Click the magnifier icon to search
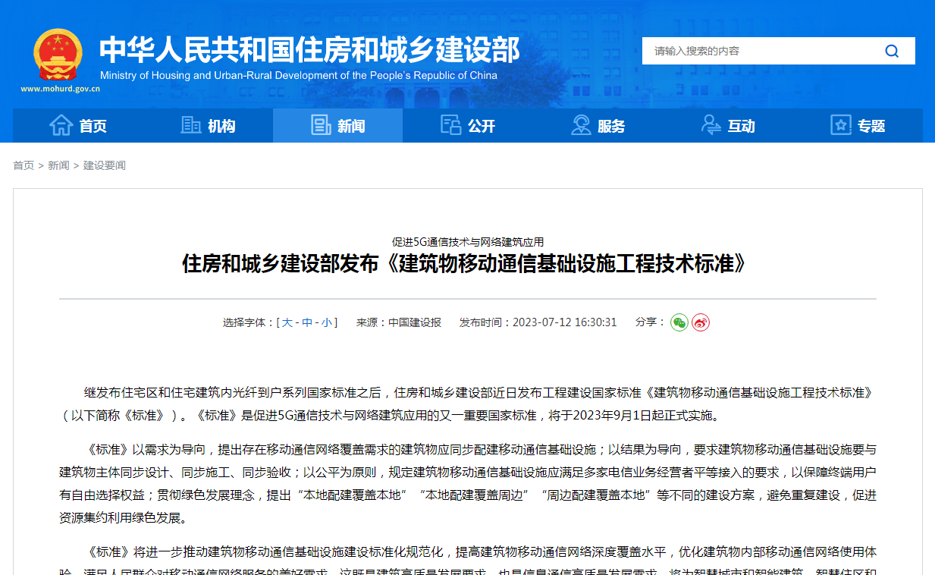Viewport: 935px width, 575px height. [x=892, y=51]
